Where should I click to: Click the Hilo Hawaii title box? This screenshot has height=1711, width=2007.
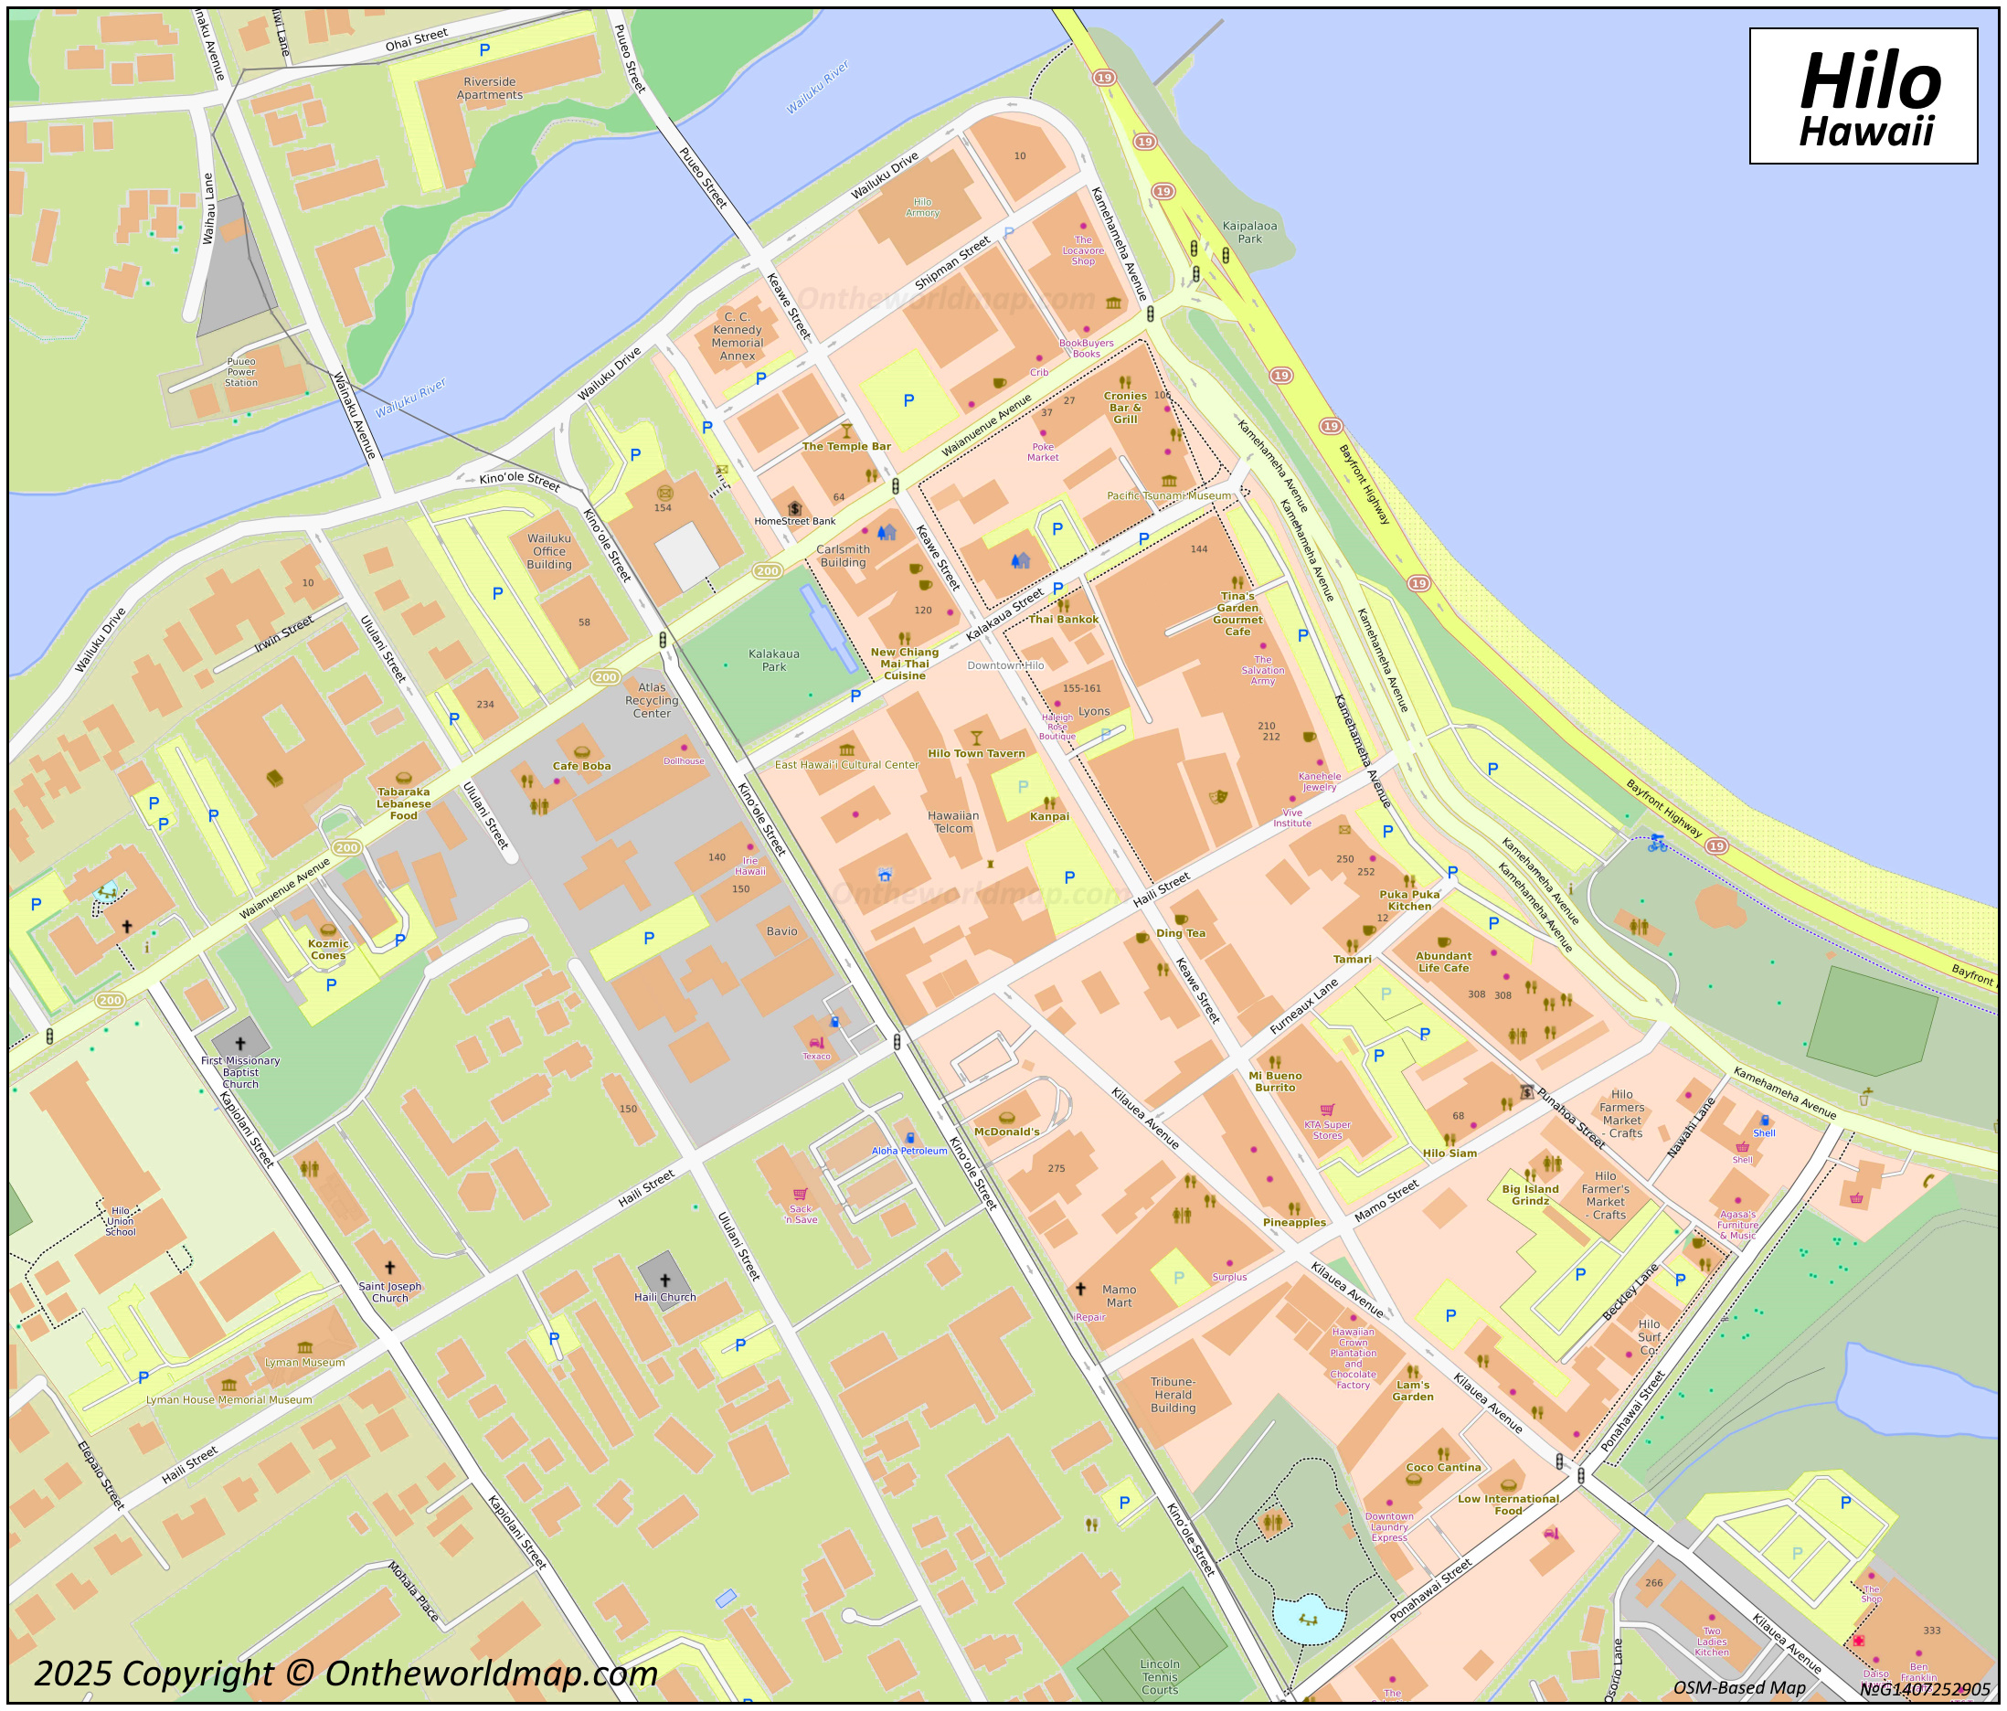[1864, 96]
